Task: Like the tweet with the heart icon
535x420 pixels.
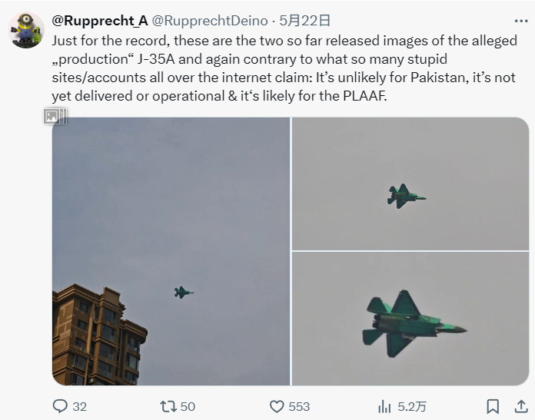Action: [x=277, y=406]
